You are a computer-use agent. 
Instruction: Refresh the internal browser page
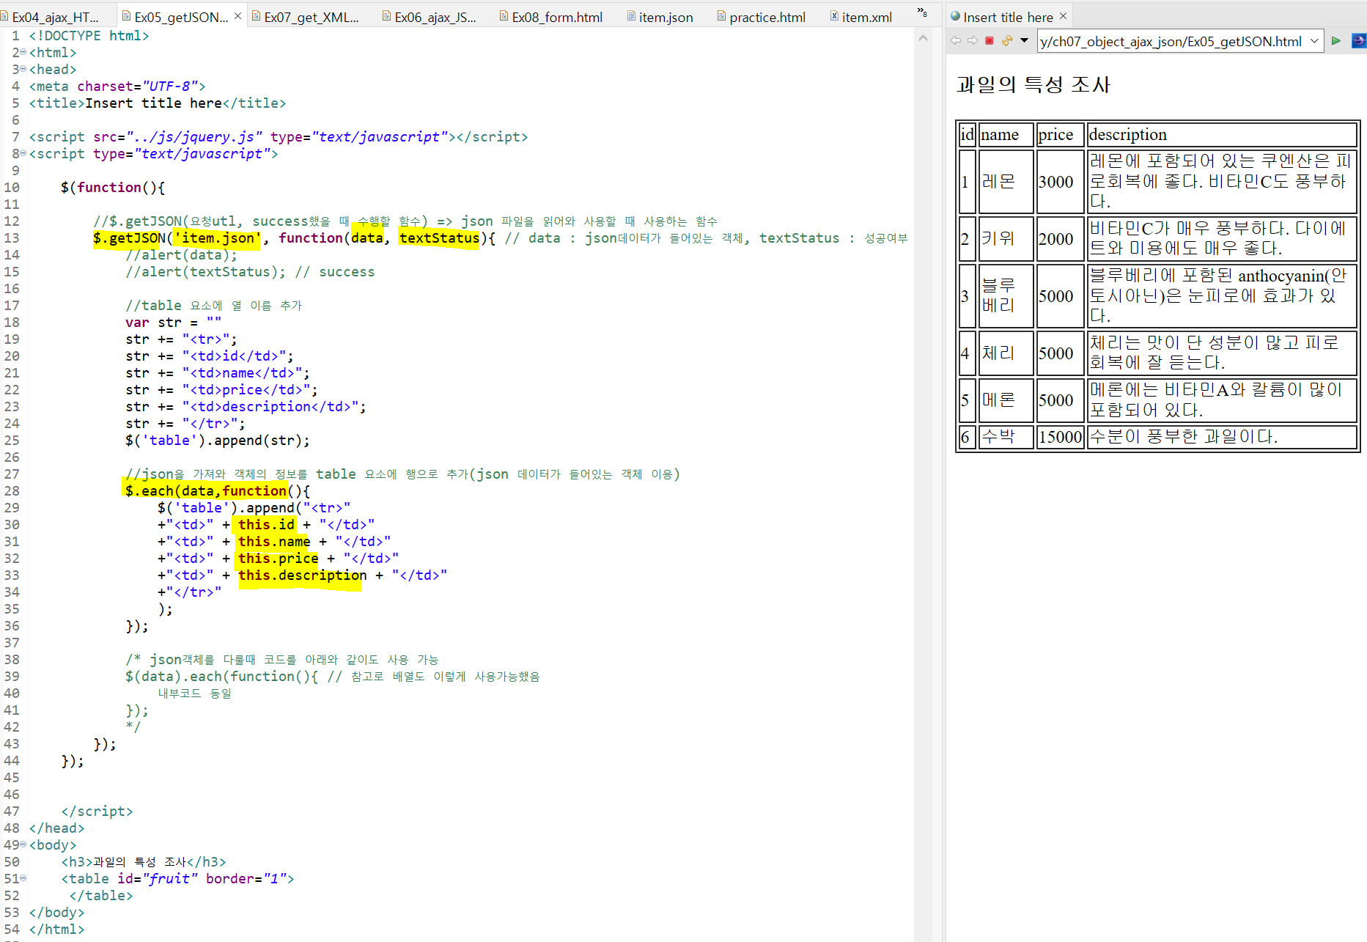pos(1007,41)
